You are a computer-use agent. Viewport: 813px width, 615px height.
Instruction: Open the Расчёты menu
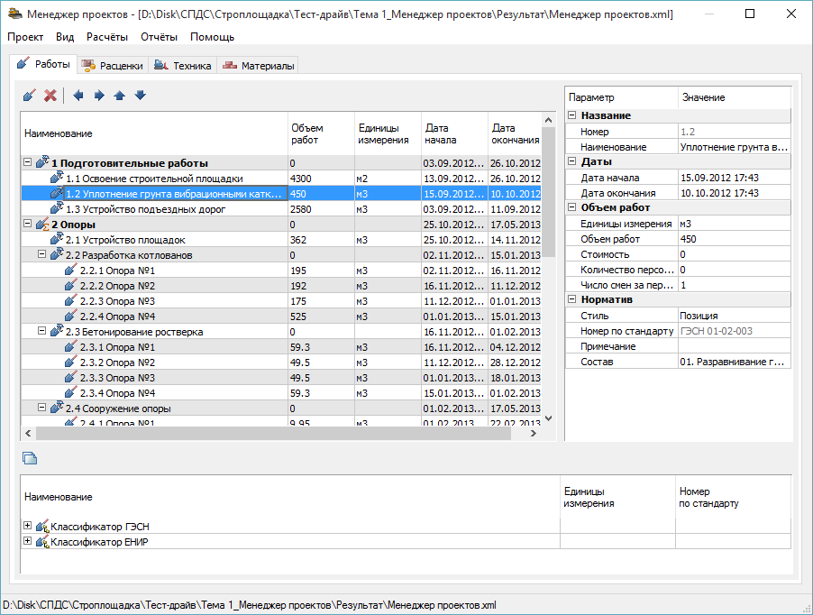(x=107, y=37)
